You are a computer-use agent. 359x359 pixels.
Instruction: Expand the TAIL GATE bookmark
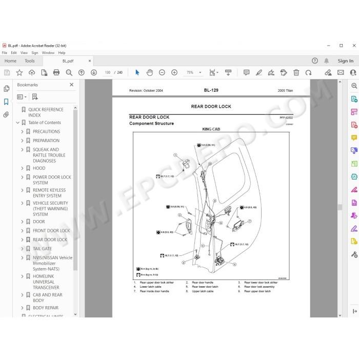[x=22, y=249]
